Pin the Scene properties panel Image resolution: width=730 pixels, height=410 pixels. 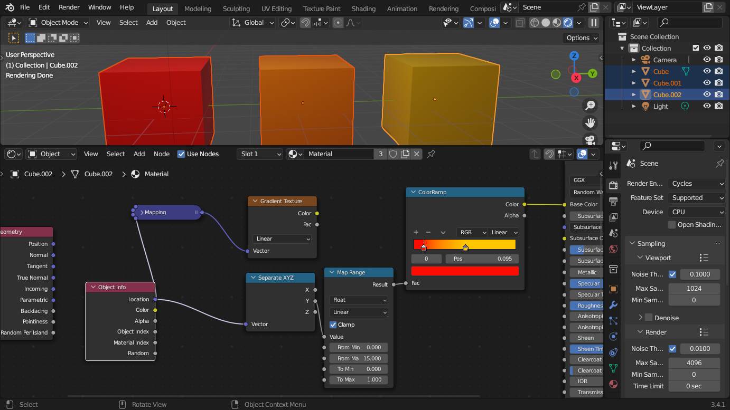[719, 164]
